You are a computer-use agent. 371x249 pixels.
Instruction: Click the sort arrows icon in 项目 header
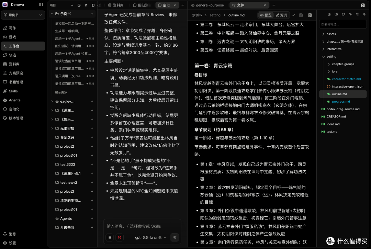pyautogui.click(x=86, y=5)
